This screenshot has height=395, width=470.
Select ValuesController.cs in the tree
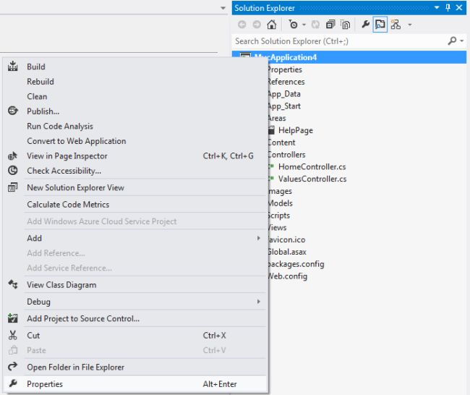[x=312, y=179]
